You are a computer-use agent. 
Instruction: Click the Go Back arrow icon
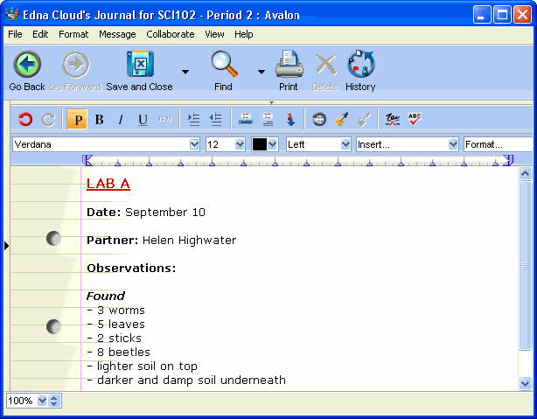click(x=27, y=65)
